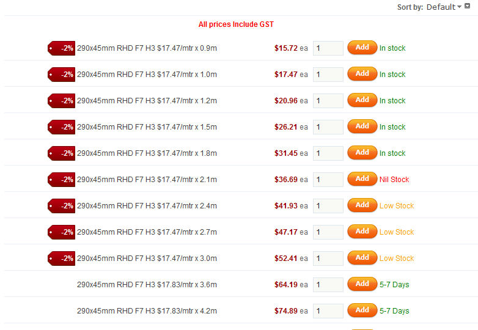Click the -2% discount tag for 0.9m

coord(61,48)
